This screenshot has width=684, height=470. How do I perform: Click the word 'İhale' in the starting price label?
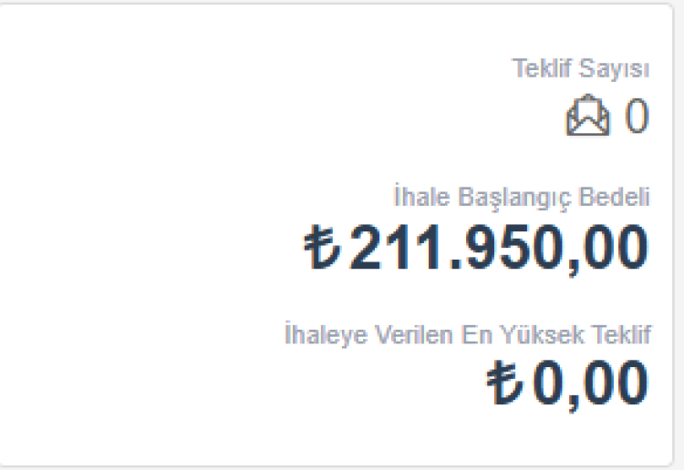(x=414, y=197)
